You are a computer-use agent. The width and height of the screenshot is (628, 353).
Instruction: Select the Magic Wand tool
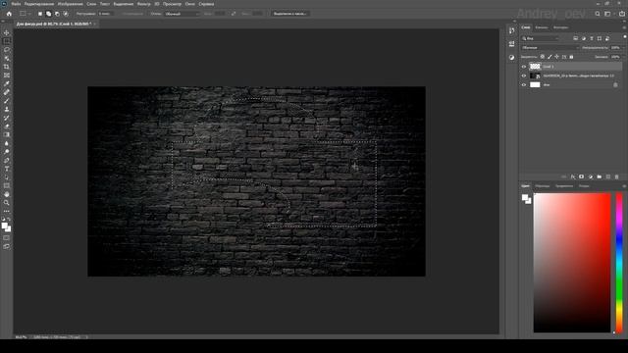[7, 58]
